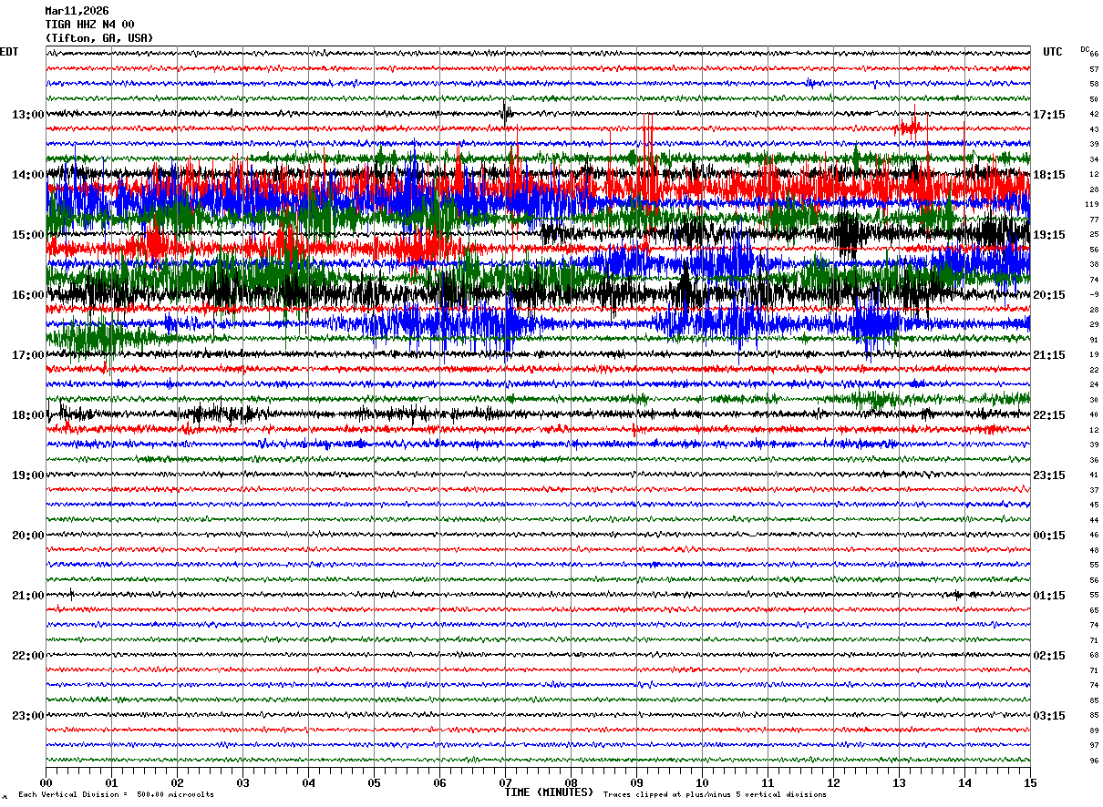
Task: Click the 03:15 UTC time label
Action: coord(1049,716)
